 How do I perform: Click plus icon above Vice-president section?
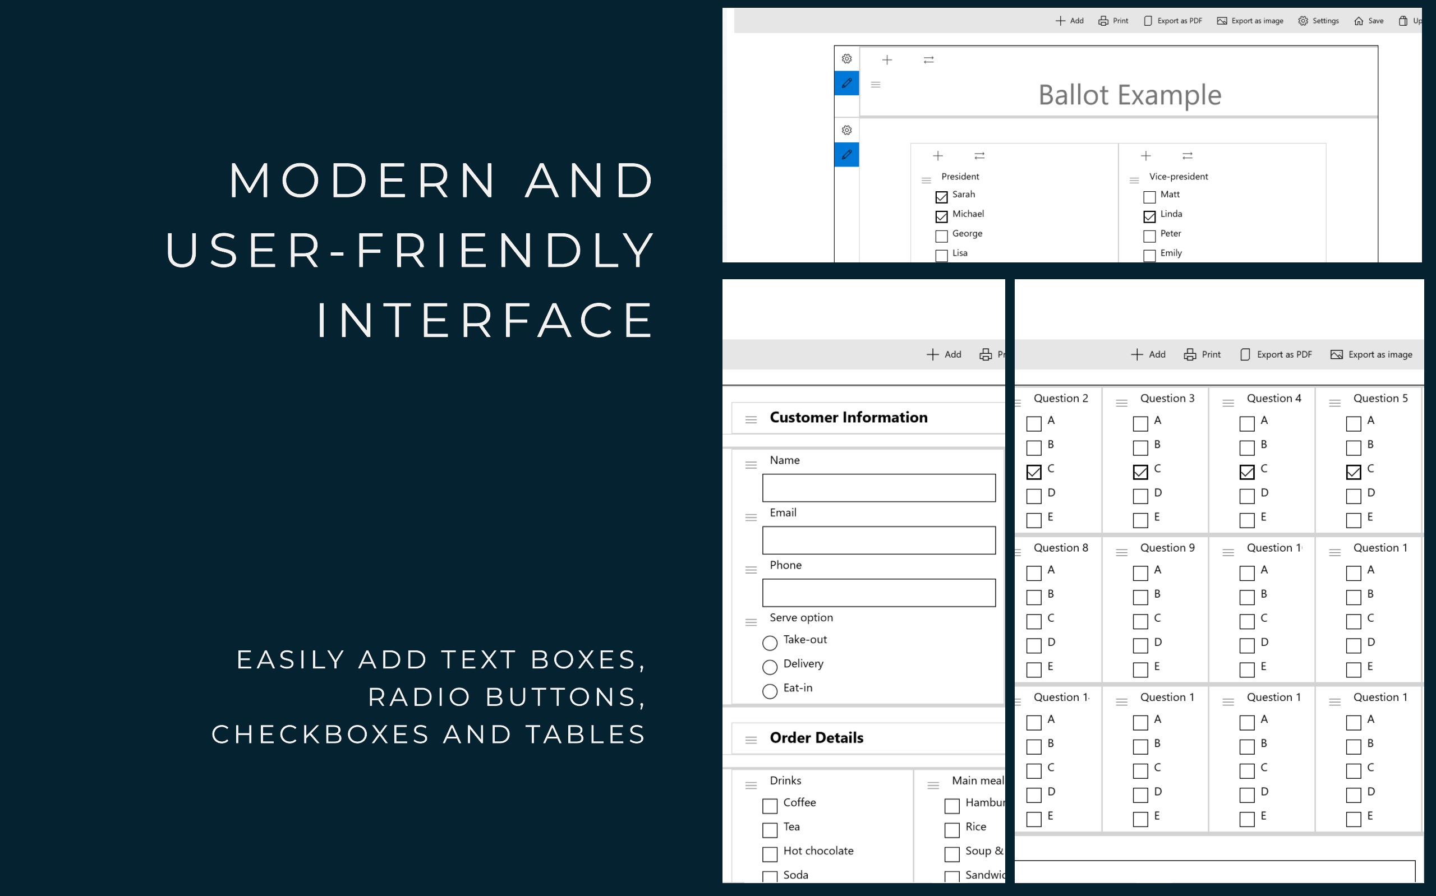tap(1145, 156)
